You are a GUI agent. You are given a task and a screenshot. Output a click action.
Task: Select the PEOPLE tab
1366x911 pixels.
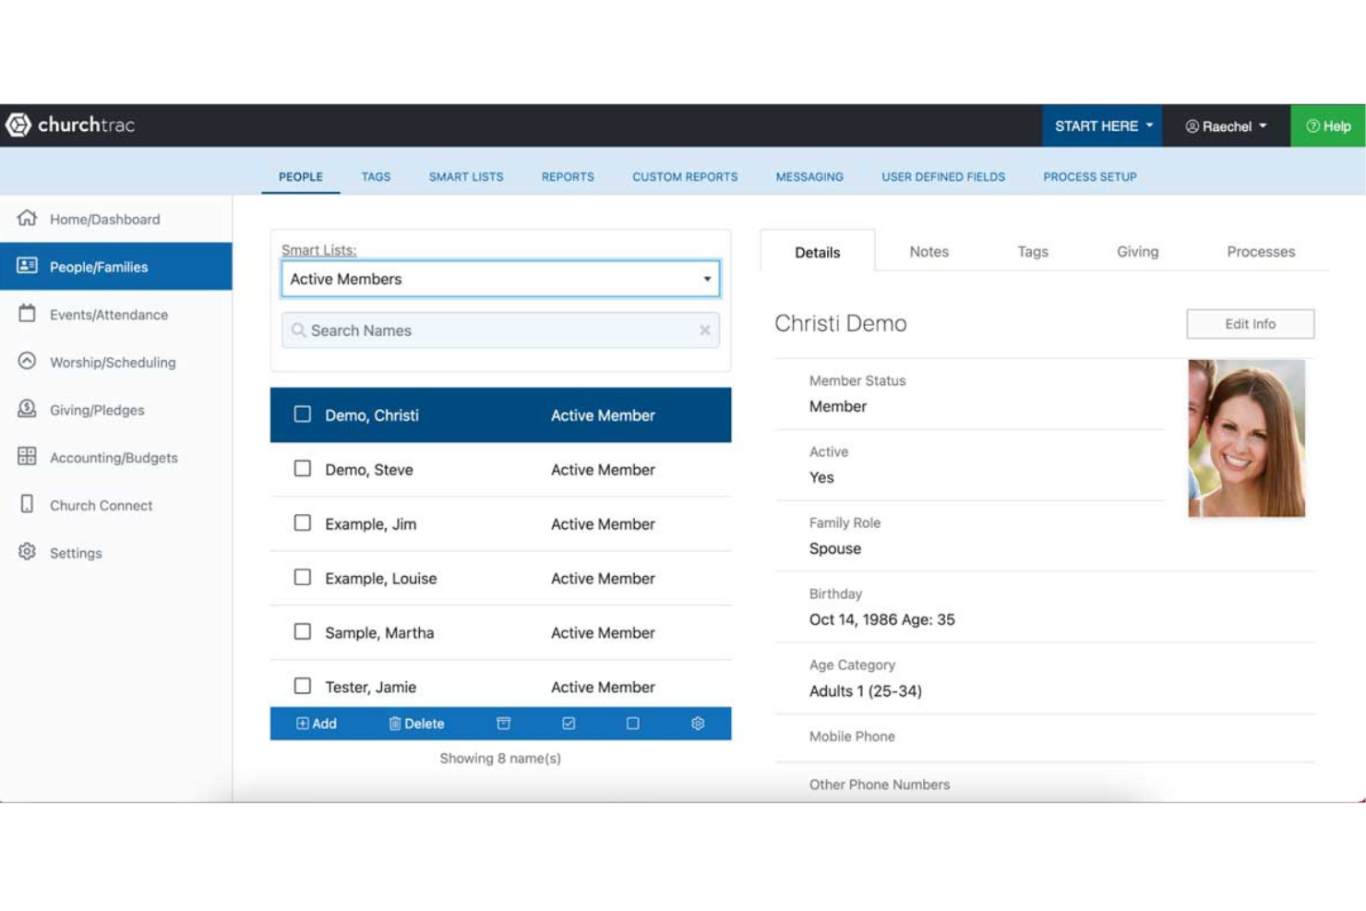[x=301, y=176]
